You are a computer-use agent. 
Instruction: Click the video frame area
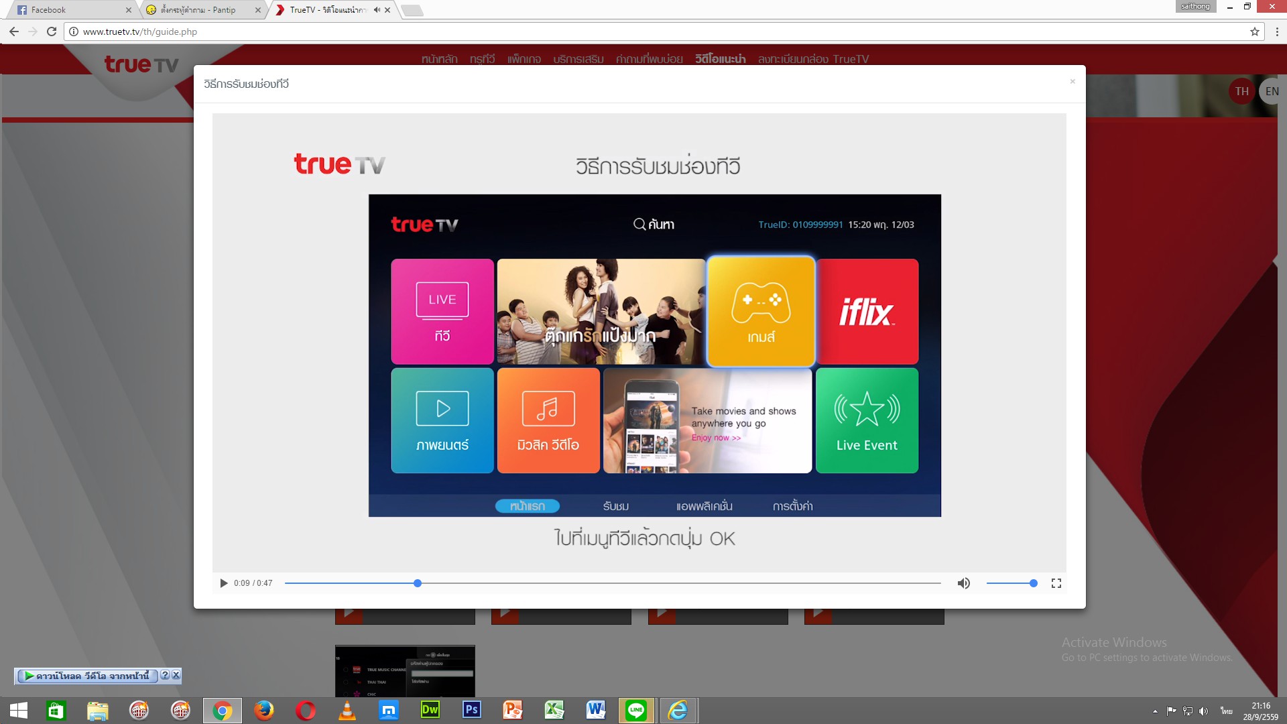(639, 343)
